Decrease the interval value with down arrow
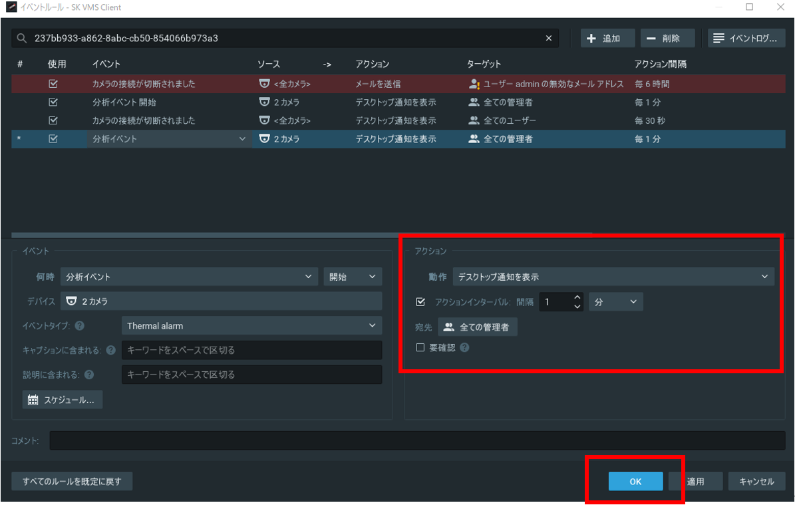 click(577, 306)
